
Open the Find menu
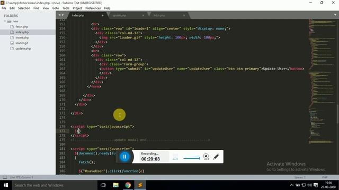pyautogui.click(x=37, y=8)
